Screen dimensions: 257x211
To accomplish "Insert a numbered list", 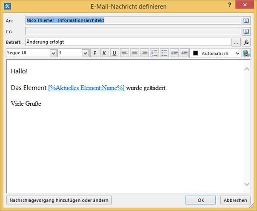I will 154,53.
